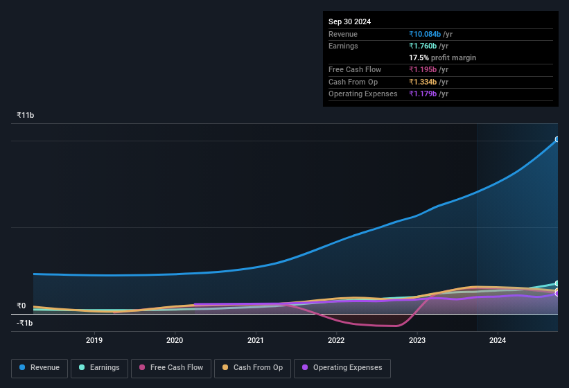This screenshot has height=388, width=569.
Task: Select the 2019 x-axis label
Action: (x=94, y=340)
